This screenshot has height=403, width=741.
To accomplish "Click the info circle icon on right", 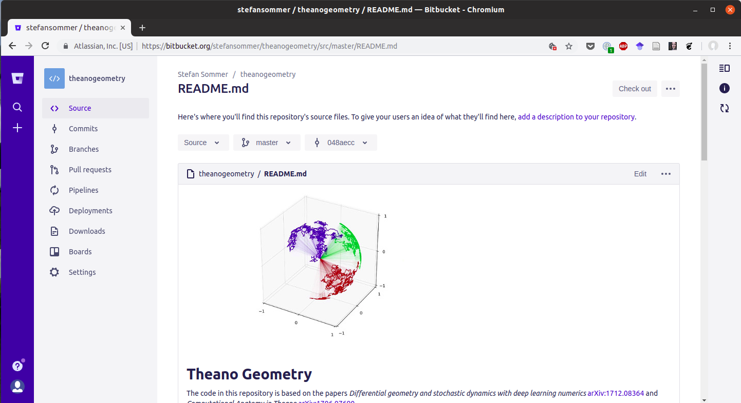I will (x=725, y=88).
